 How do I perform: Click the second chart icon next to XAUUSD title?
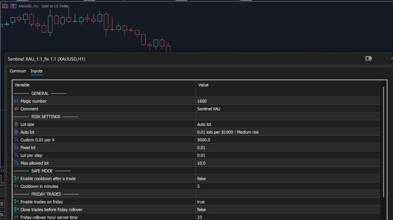click(13, 6)
